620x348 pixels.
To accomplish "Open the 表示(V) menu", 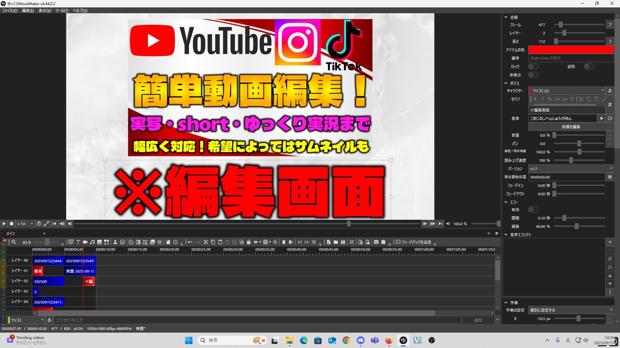I will coord(45,10).
